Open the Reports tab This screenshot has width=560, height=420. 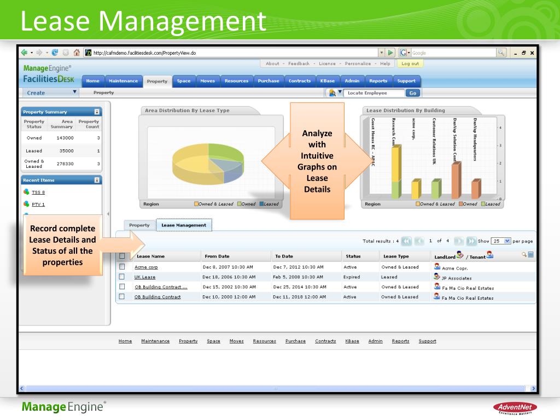[378, 81]
